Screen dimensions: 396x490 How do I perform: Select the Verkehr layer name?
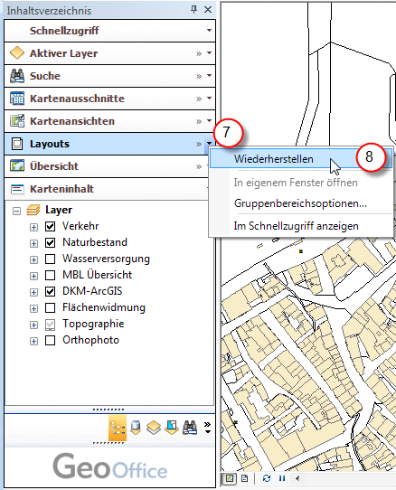(x=80, y=226)
